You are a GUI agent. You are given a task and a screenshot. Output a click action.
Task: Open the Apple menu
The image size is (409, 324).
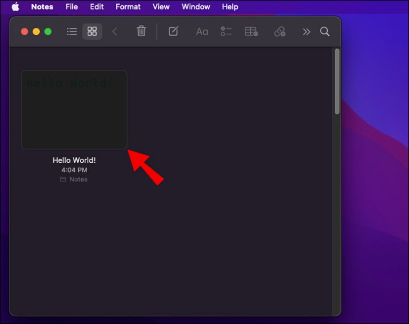tap(15, 7)
